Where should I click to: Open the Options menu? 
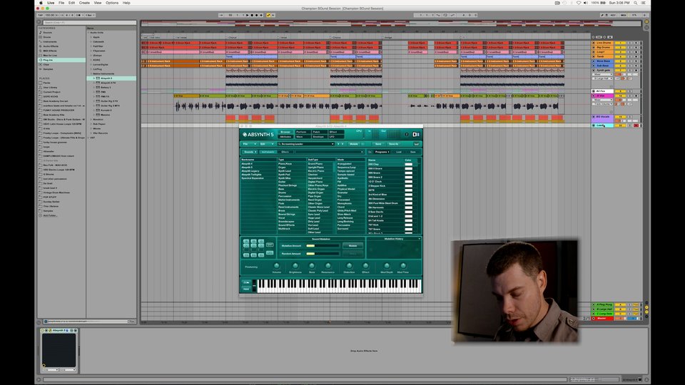tap(112, 3)
